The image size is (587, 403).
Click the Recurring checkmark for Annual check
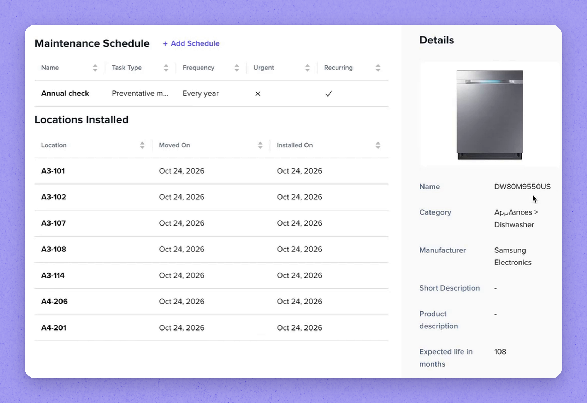328,94
